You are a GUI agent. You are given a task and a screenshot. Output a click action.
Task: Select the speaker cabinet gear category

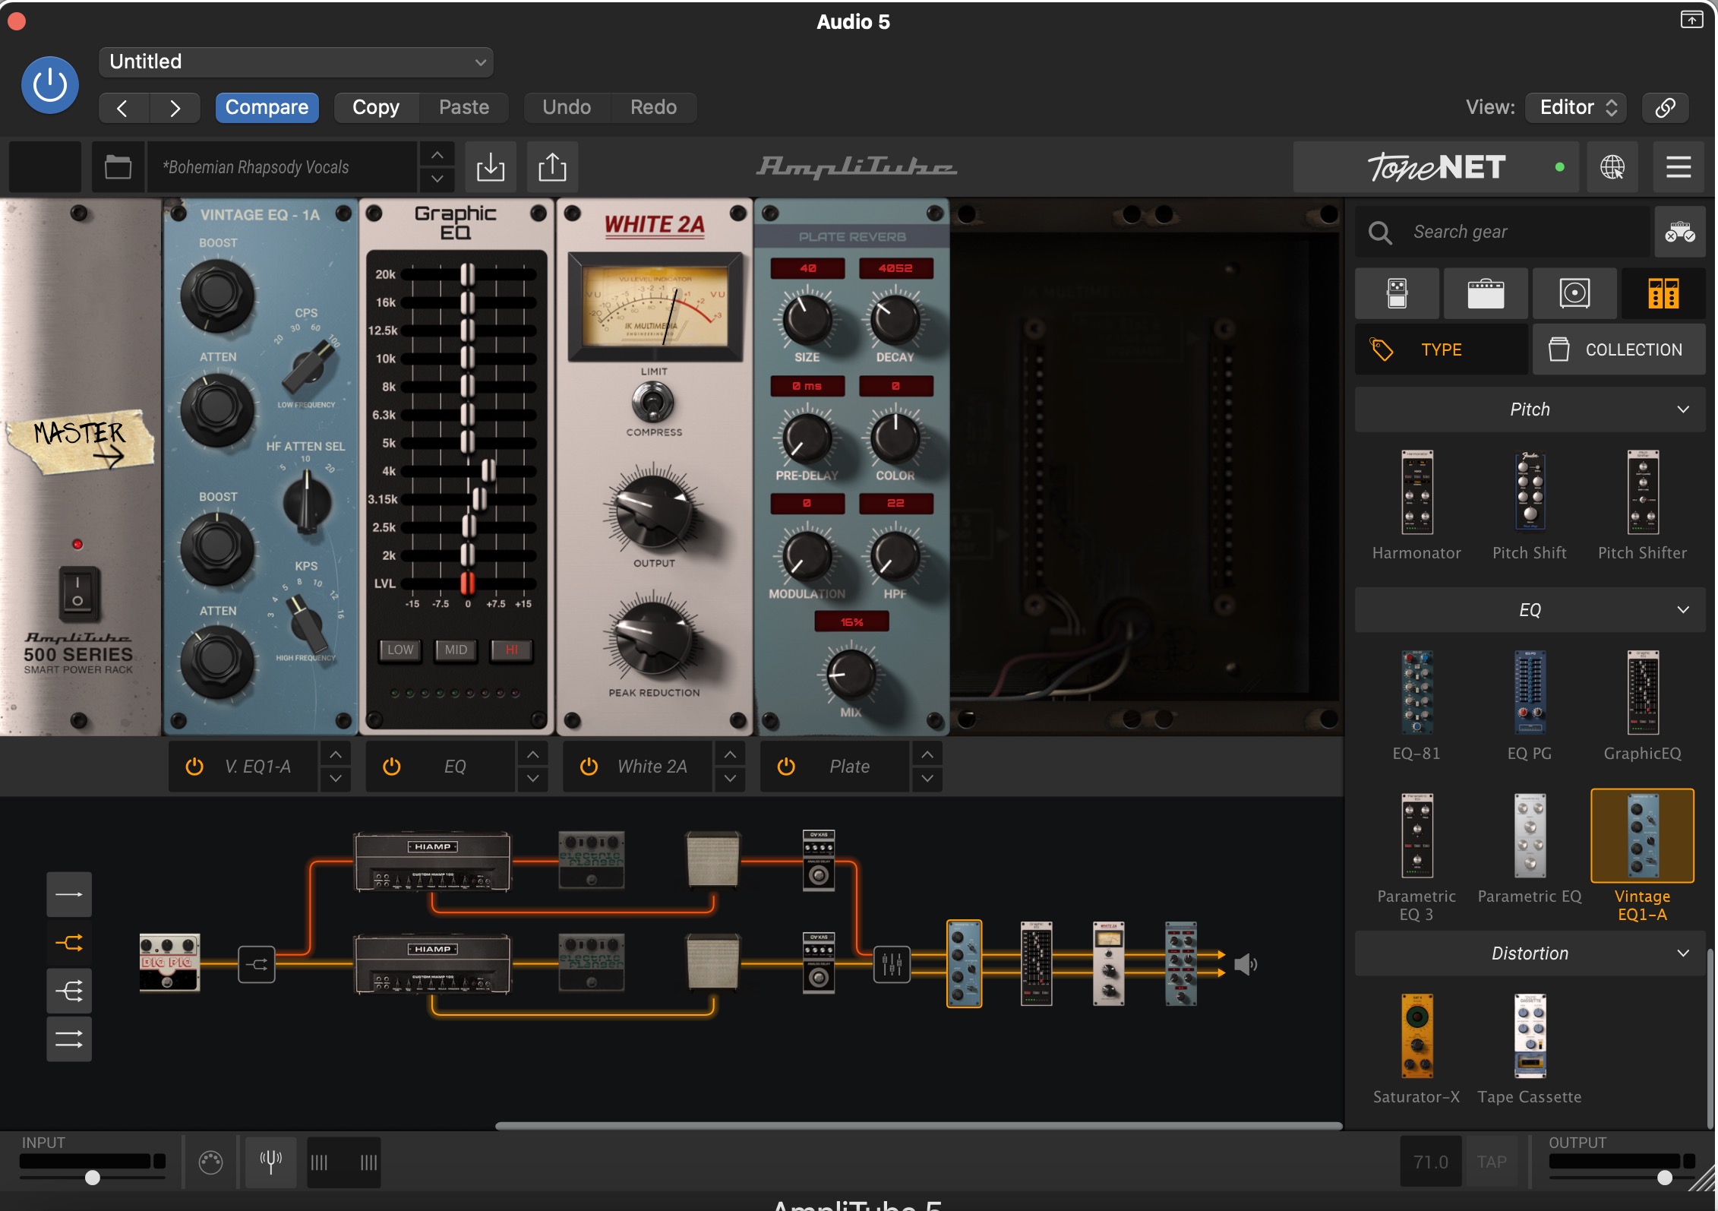1574,293
